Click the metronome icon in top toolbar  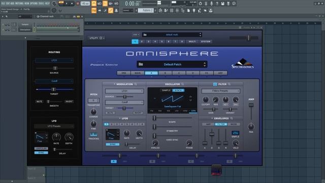click(x=94, y=4)
